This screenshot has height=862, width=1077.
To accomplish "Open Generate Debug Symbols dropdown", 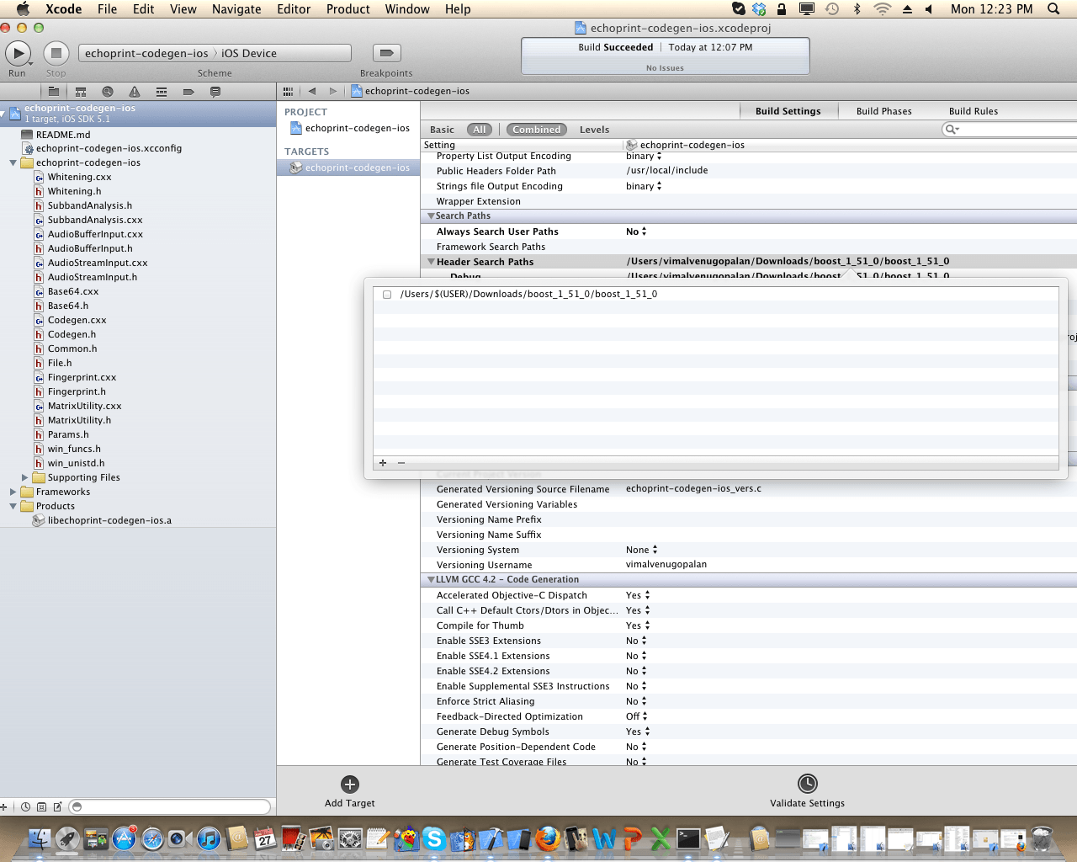I will pos(638,732).
